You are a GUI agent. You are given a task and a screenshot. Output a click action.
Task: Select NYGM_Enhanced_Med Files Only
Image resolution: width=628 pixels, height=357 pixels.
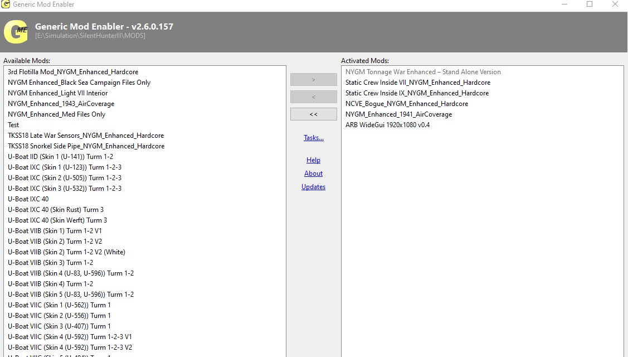(56, 114)
